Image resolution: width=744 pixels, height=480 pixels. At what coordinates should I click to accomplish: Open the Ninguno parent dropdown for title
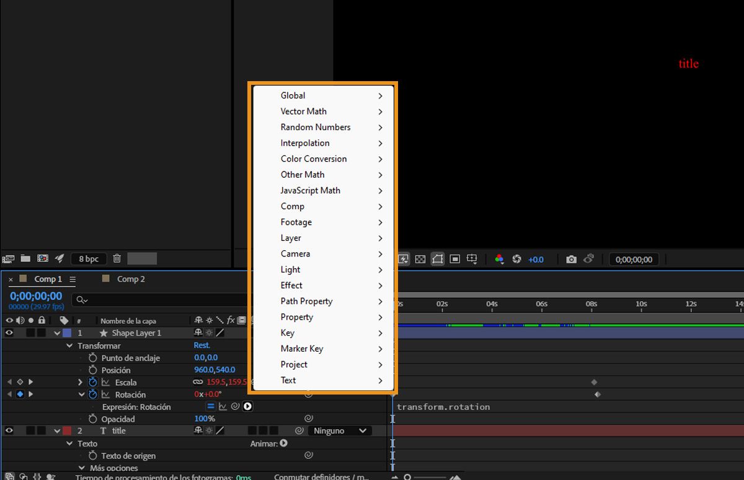tap(339, 430)
